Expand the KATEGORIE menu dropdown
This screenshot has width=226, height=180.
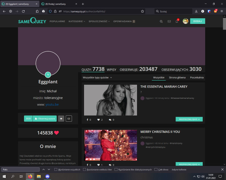(77, 21)
